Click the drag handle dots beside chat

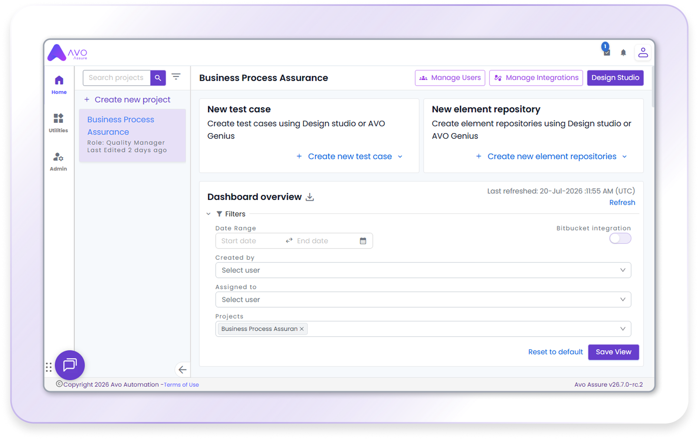[49, 367]
